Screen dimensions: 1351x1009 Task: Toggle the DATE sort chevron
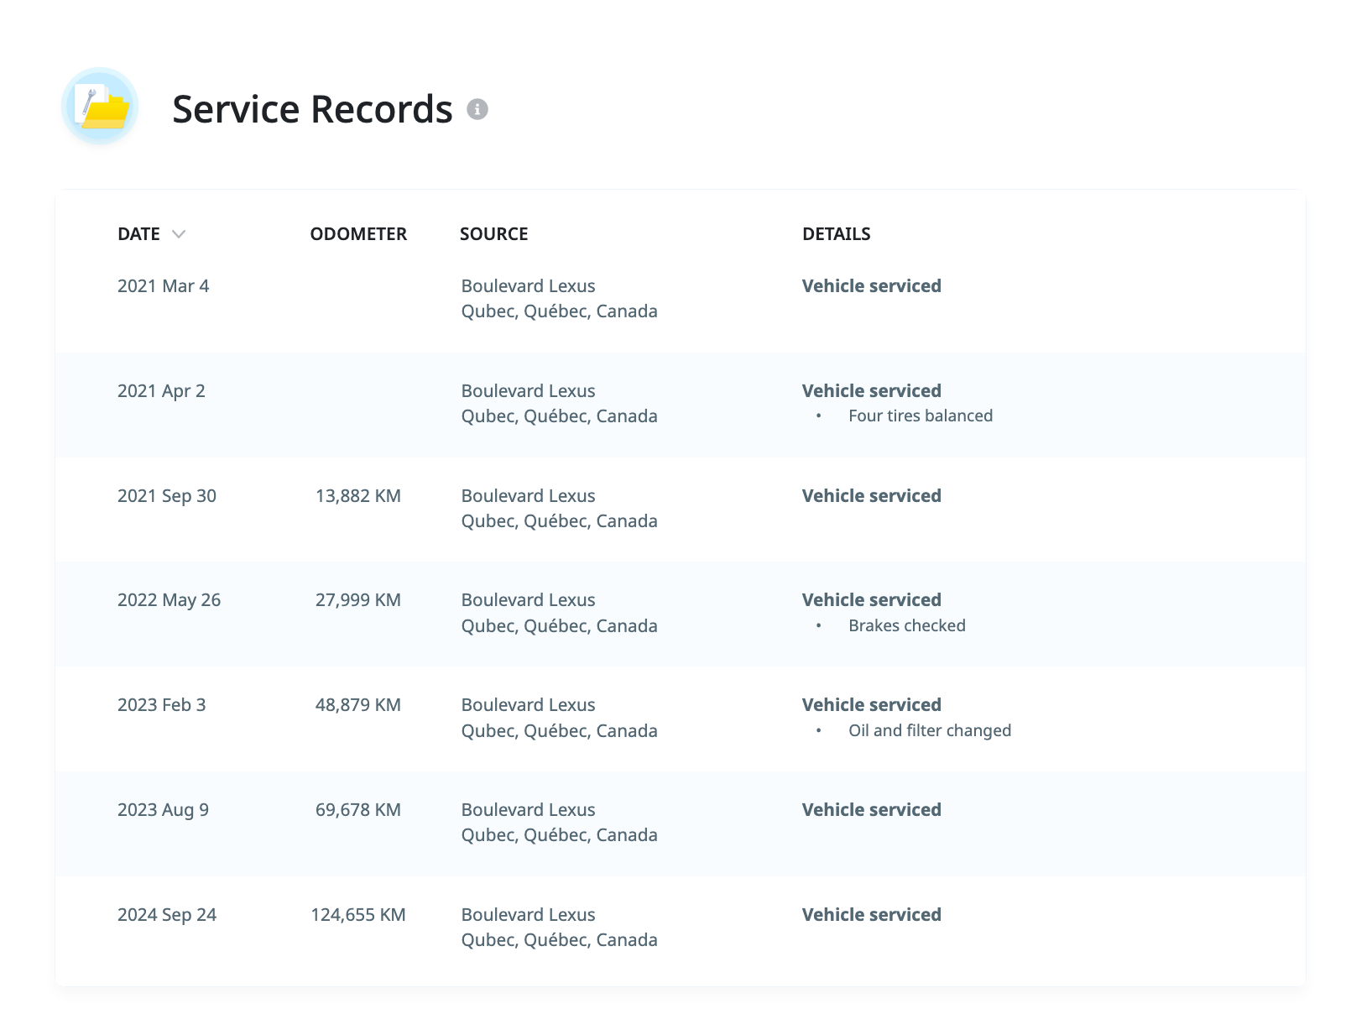click(179, 234)
